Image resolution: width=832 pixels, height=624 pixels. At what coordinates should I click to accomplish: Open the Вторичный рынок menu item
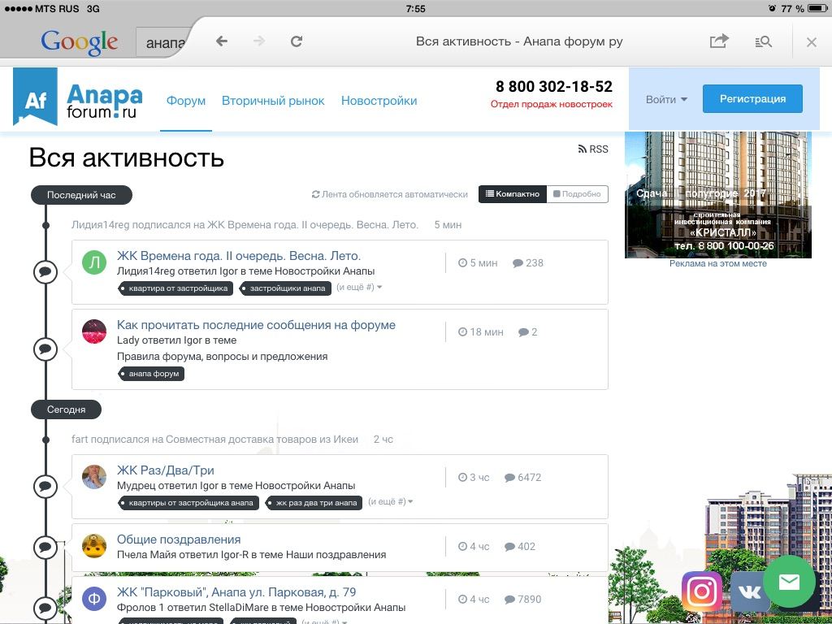coord(273,101)
